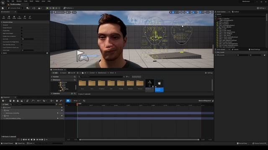Toggle Only Select Rig Controls checkbox

coord(22,45)
